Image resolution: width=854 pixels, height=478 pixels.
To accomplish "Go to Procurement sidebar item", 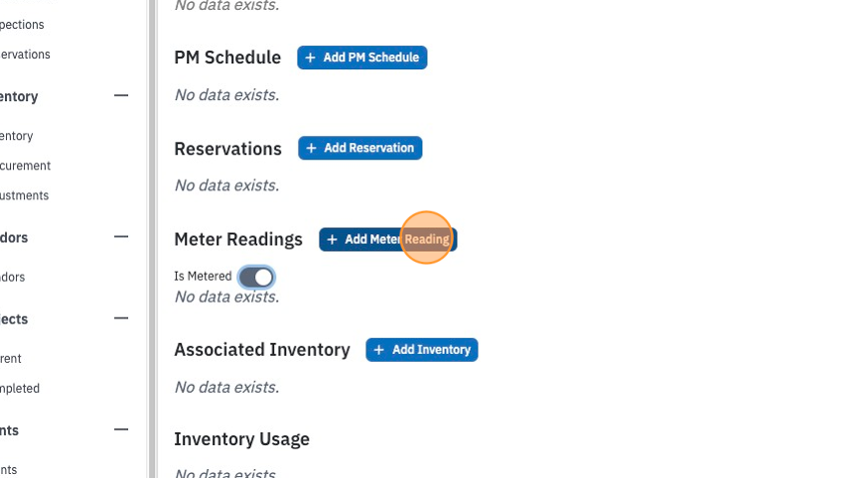I will pos(25,166).
